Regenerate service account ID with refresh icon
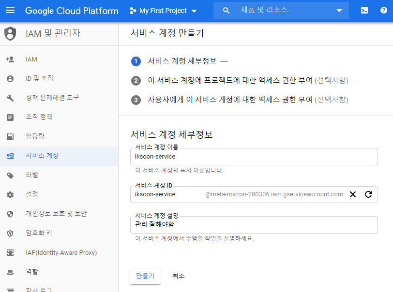 tap(368, 194)
